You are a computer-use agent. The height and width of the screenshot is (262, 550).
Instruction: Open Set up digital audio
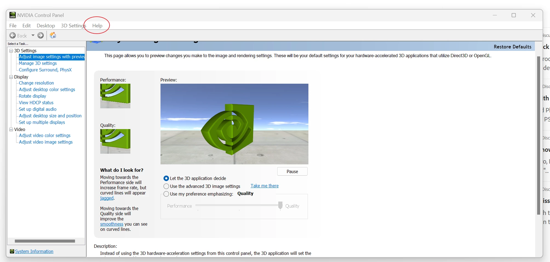(x=38, y=109)
